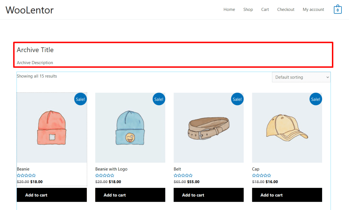This screenshot has height=210, width=349.
Task: Go to the Home menu item
Action: pyautogui.click(x=229, y=10)
